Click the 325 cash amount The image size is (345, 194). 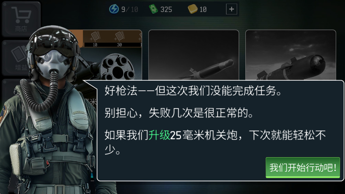pyautogui.click(x=166, y=10)
